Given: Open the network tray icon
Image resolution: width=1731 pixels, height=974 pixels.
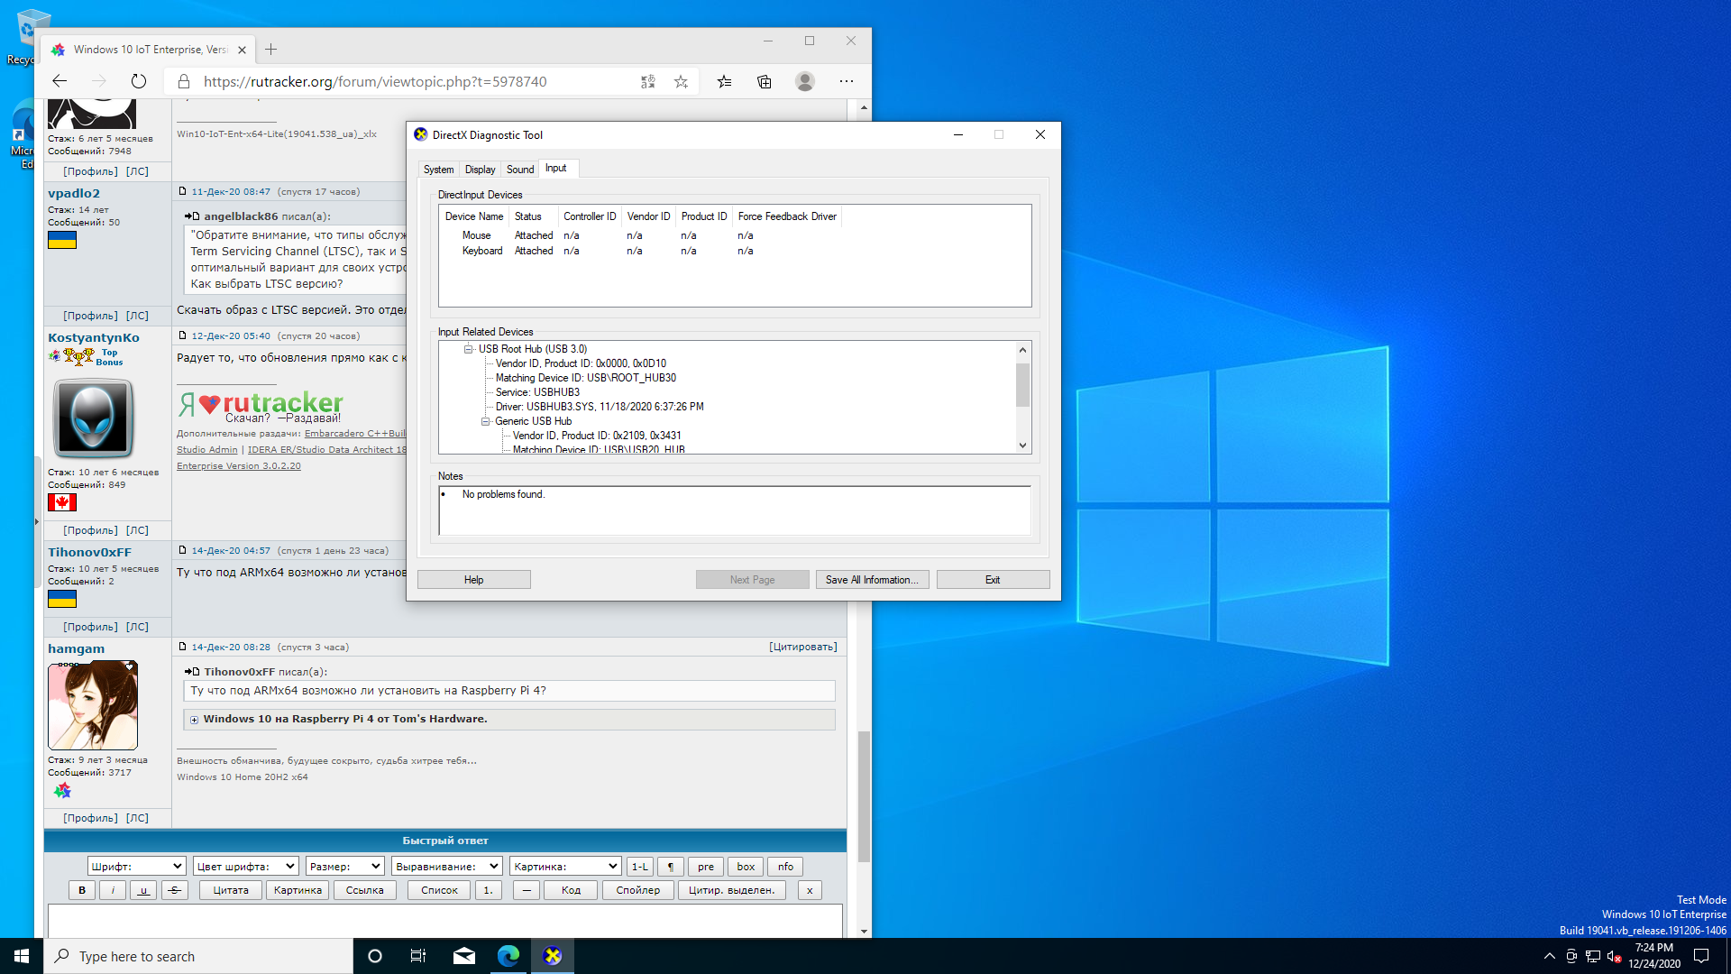Looking at the screenshot, I should (x=1593, y=956).
